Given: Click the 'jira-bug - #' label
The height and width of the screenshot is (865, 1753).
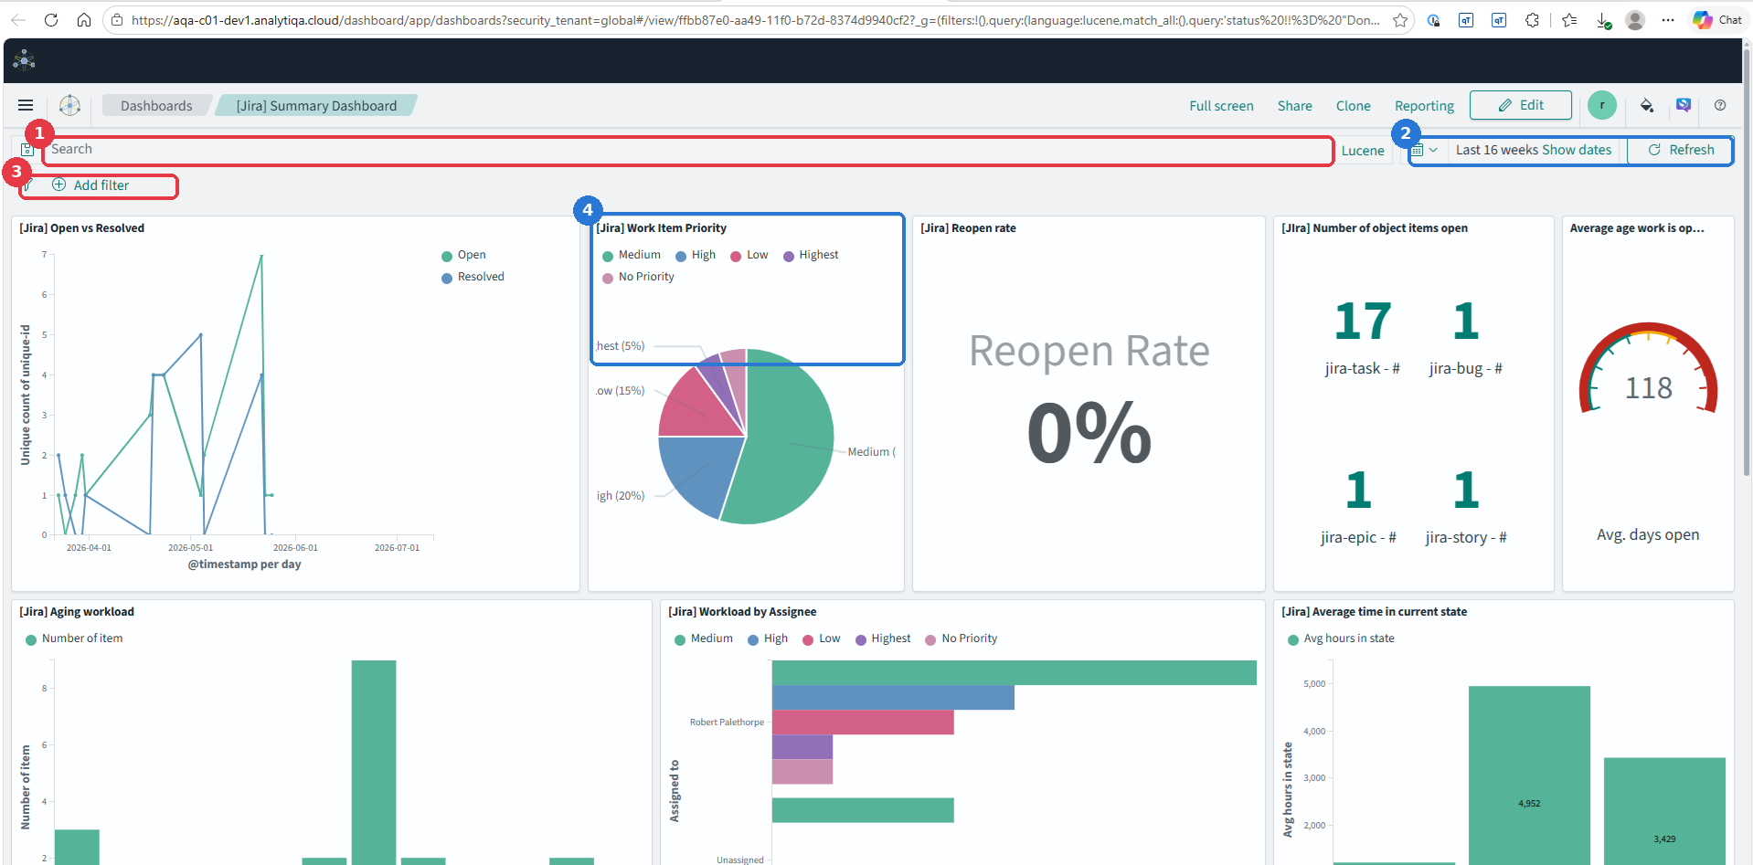Looking at the screenshot, I should [1466, 368].
